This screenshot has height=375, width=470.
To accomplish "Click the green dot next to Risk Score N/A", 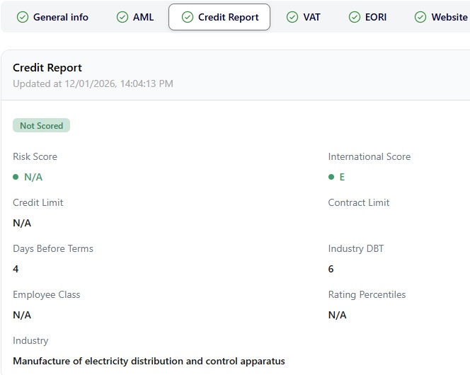I will coord(16,177).
